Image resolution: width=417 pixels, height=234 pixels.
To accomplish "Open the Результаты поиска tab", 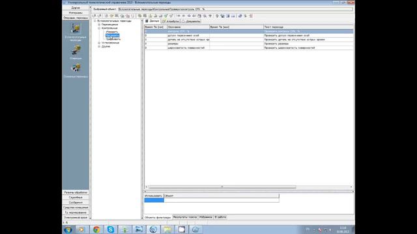I will pos(185,217).
